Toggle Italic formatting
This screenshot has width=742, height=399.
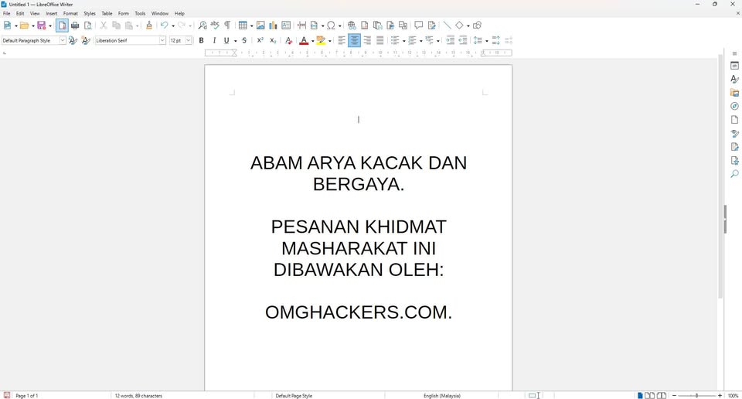pyautogui.click(x=215, y=40)
